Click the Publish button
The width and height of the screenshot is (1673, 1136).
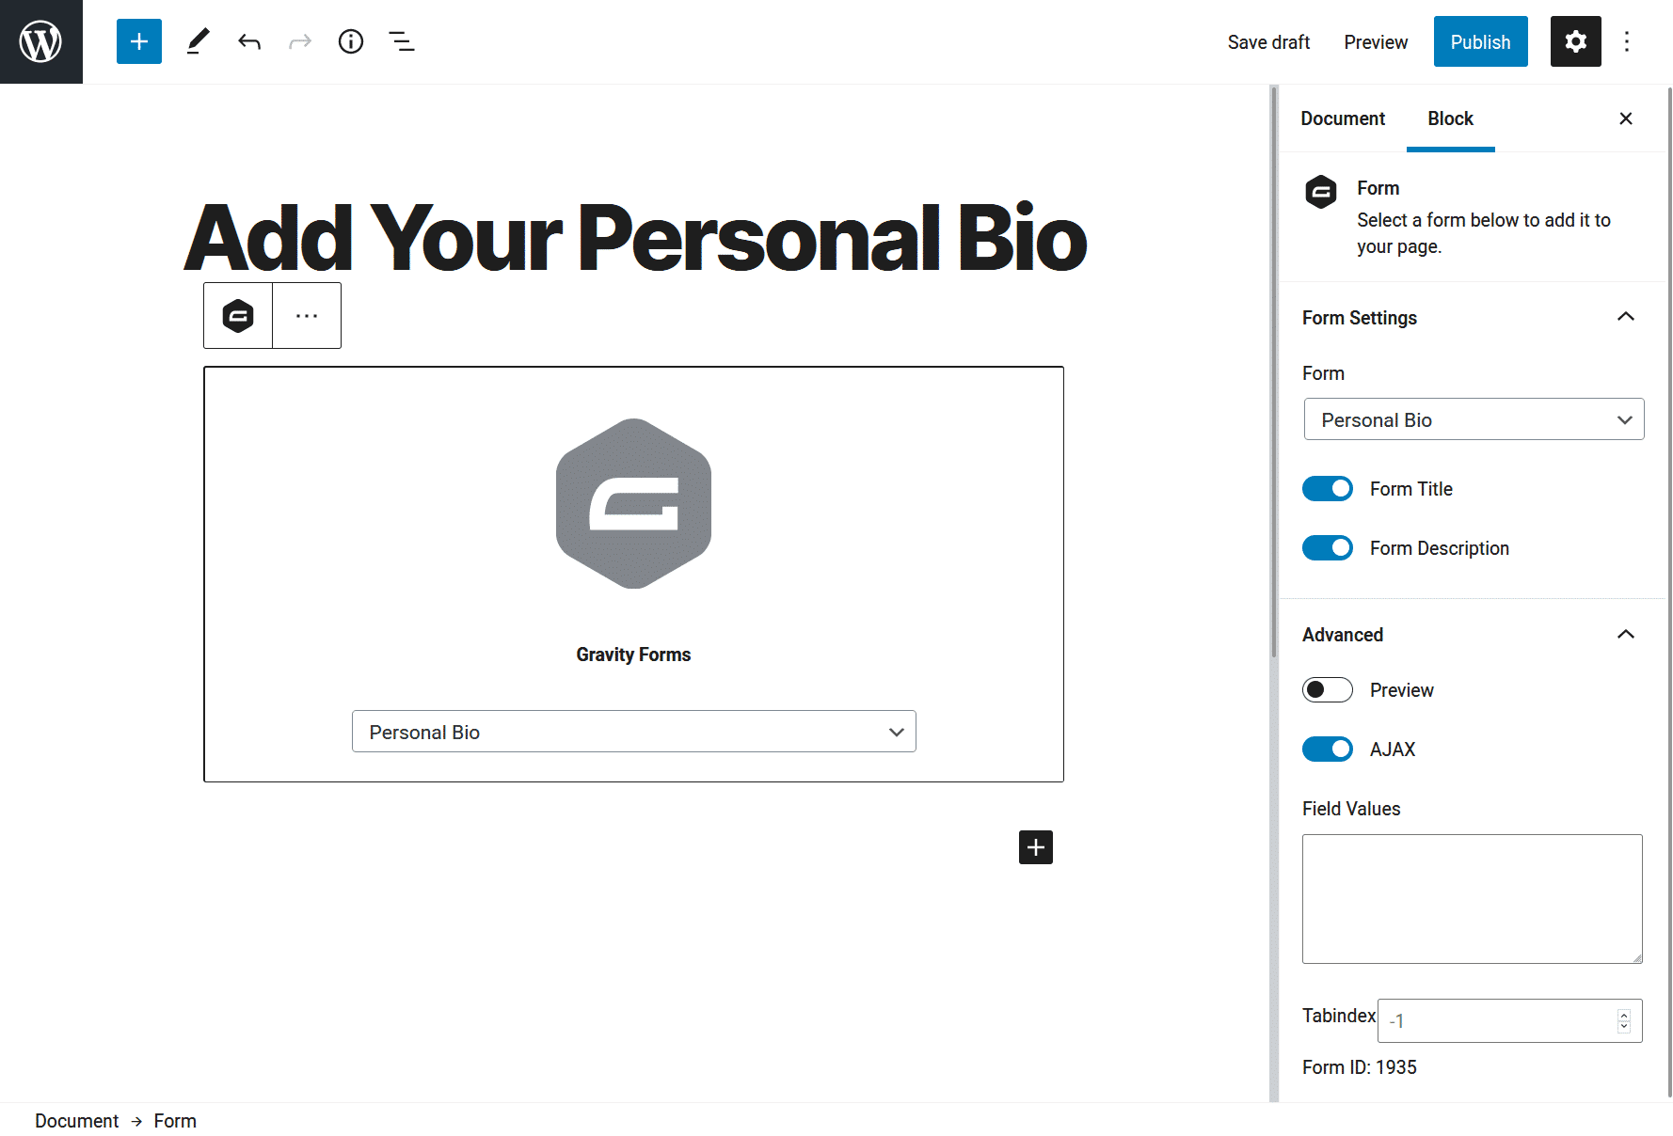coord(1480,41)
